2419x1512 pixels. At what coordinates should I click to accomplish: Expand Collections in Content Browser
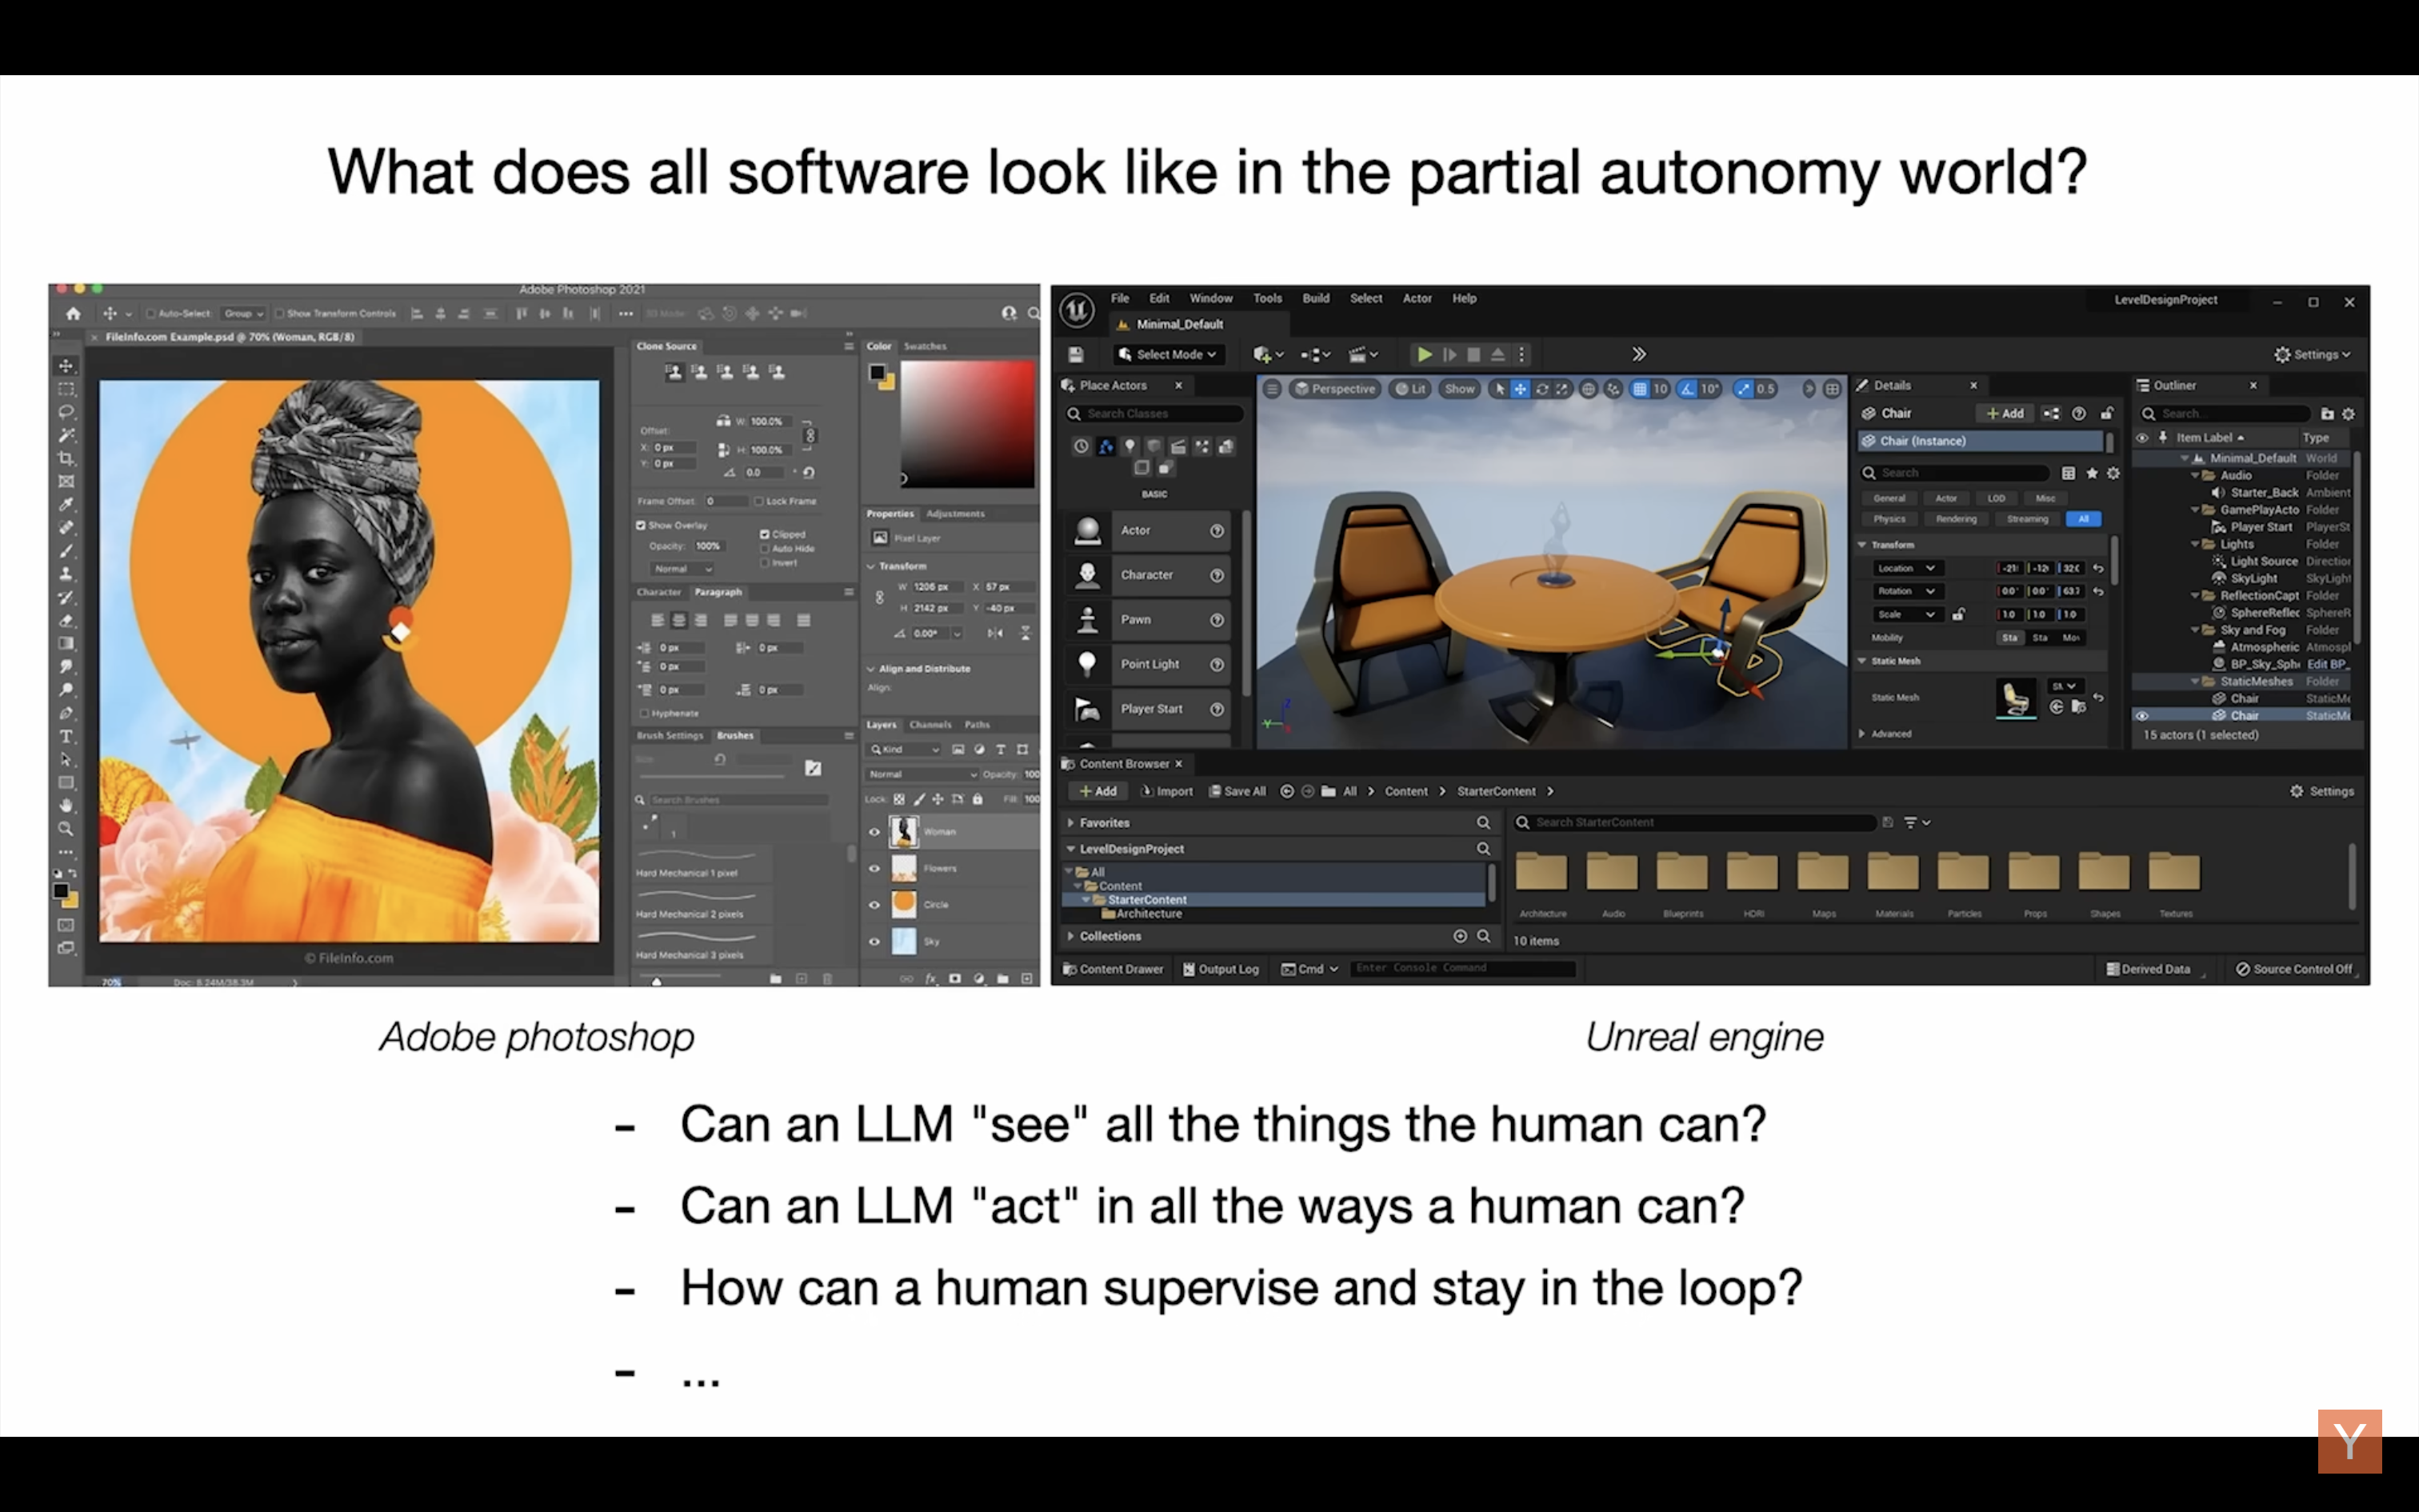pos(1070,936)
